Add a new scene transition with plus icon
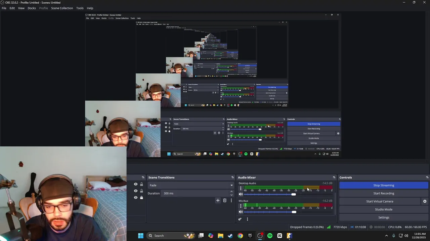430x241 pixels. (218, 200)
